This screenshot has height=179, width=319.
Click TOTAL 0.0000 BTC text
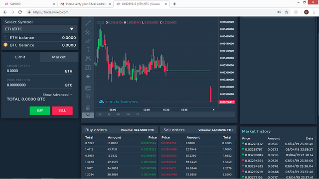pyautogui.click(x=26, y=99)
